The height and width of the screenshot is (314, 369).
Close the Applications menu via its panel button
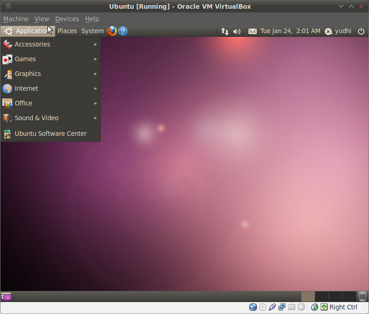coord(28,31)
